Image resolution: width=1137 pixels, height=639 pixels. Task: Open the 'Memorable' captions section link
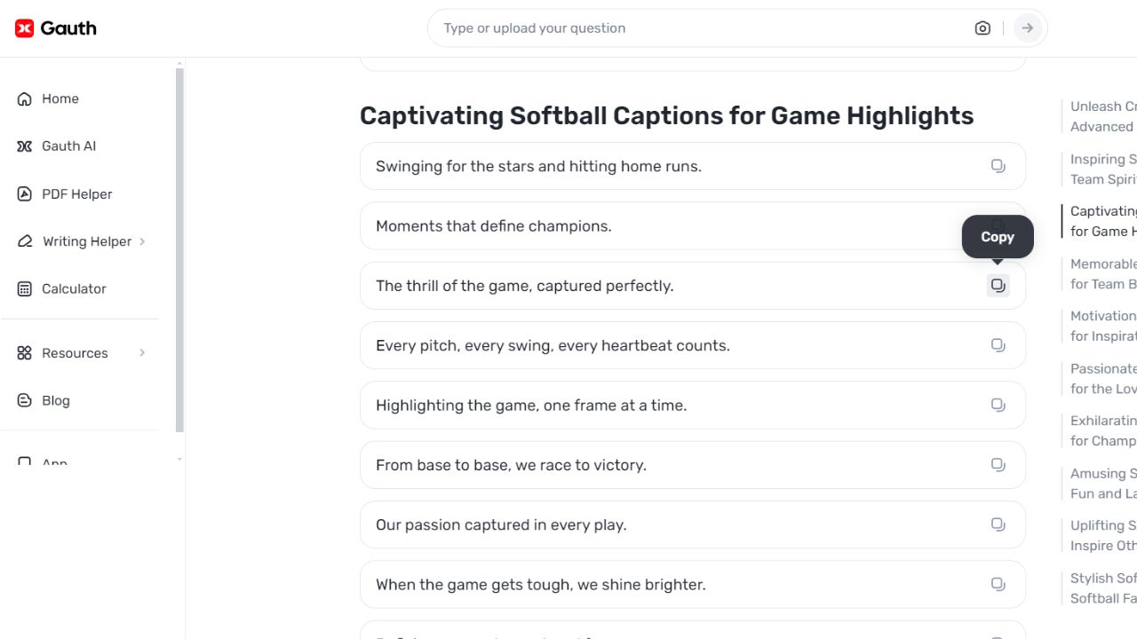tap(1101, 273)
